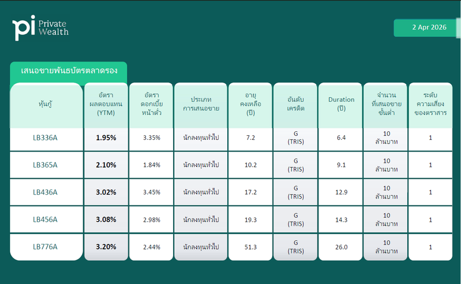Open bond LB776A
This screenshot has width=461, height=284.
45,247
